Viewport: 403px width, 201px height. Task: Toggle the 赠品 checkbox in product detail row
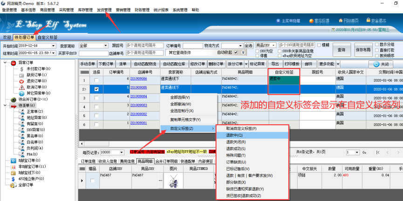tap(93, 181)
